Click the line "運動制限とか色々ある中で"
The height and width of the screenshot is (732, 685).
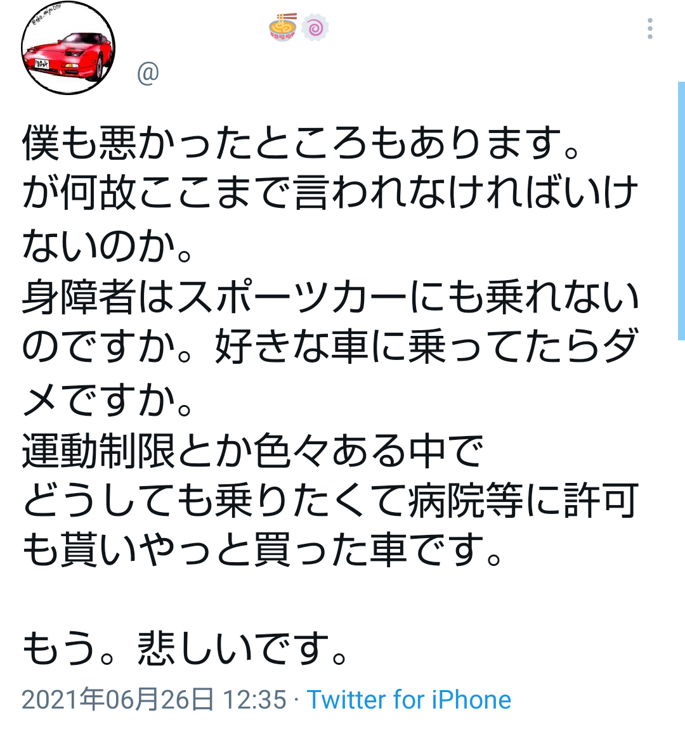(x=252, y=450)
